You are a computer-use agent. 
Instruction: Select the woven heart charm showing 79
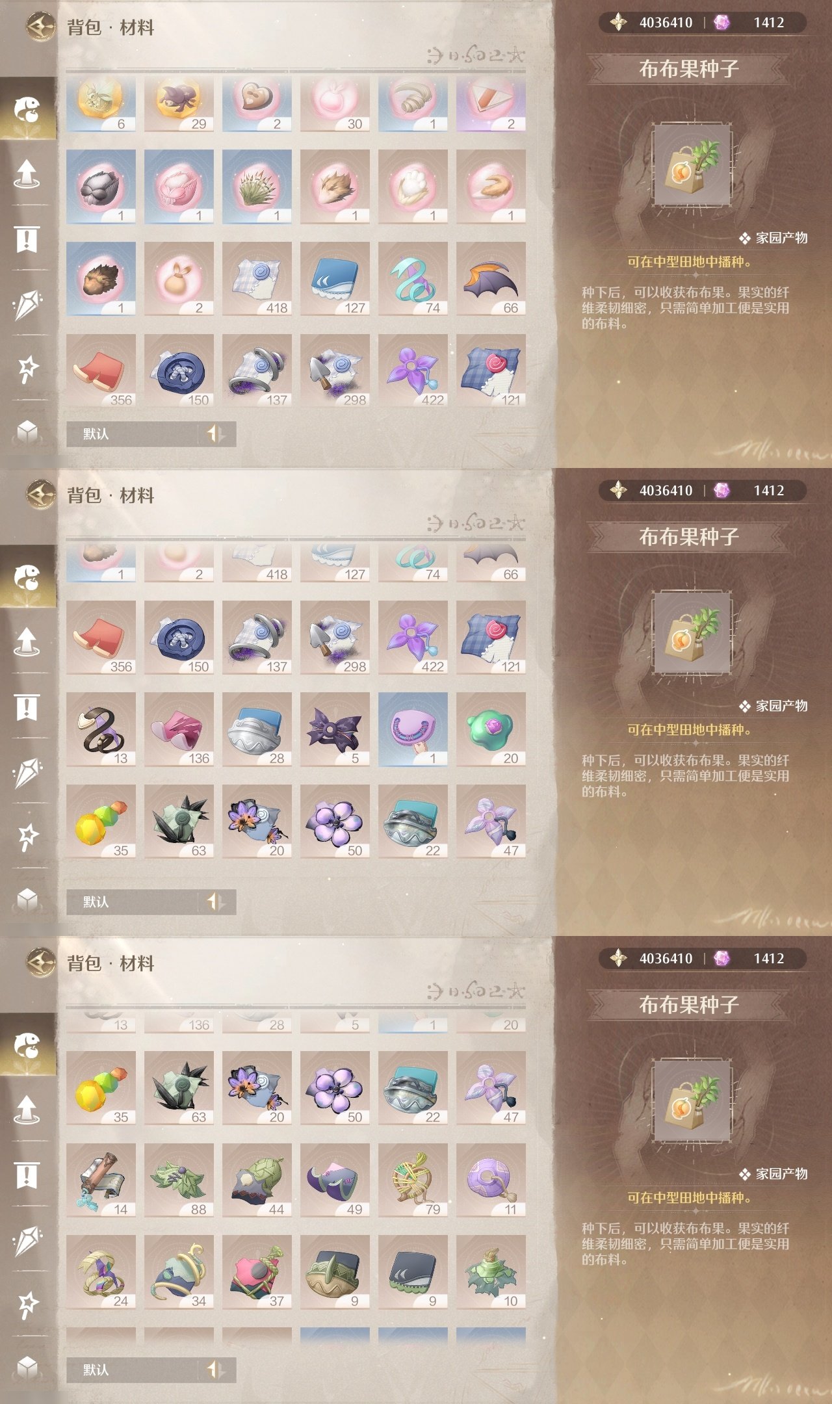pyautogui.click(x=413, y=1180)
